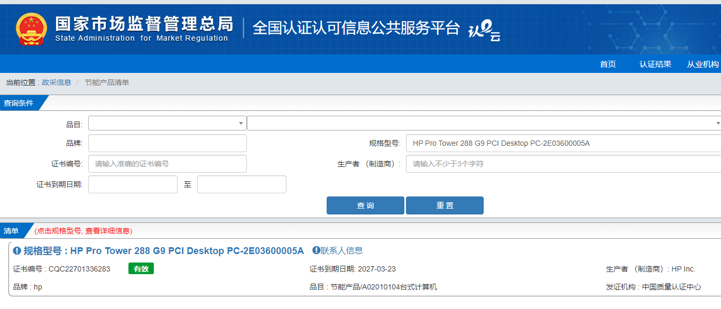Click 生产者 HP Inc. text

pyautogui.click(x=651, y=269)
